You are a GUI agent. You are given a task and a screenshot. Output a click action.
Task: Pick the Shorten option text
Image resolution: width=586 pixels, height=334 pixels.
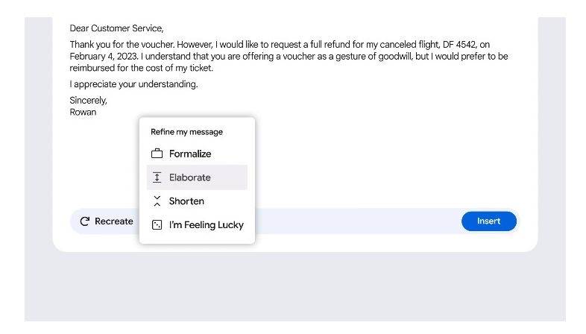[186, 201]
